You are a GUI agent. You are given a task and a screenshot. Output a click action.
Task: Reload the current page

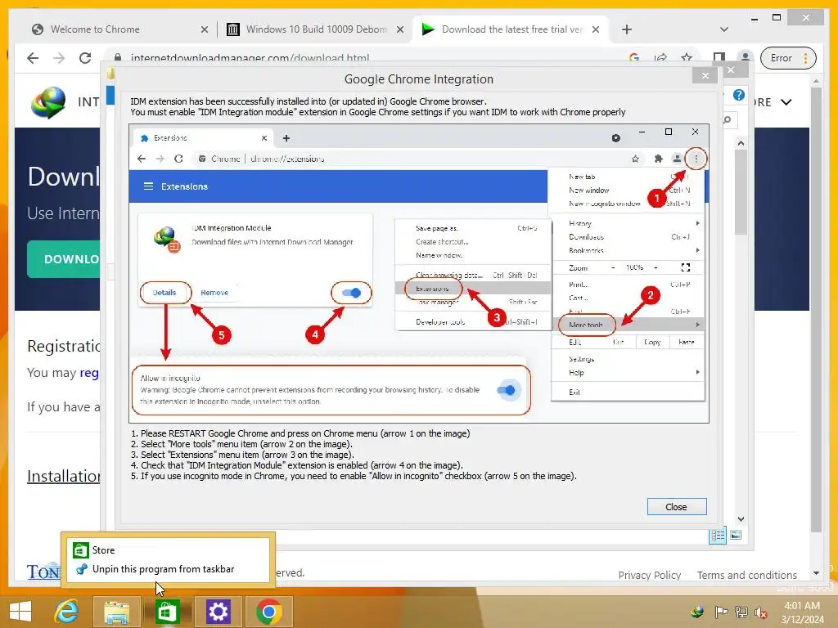click(85, 58)
